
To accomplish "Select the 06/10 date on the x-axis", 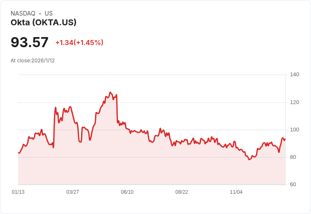I will [127, 192].
